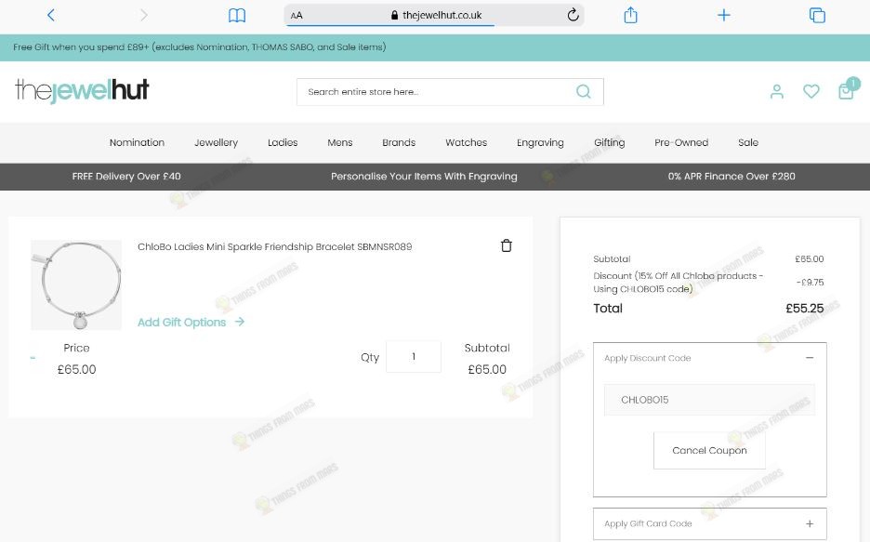Tap the AA reader text size control
Image resolution: width=870 pixels, height=542 pixels.
tap(297, 16)
